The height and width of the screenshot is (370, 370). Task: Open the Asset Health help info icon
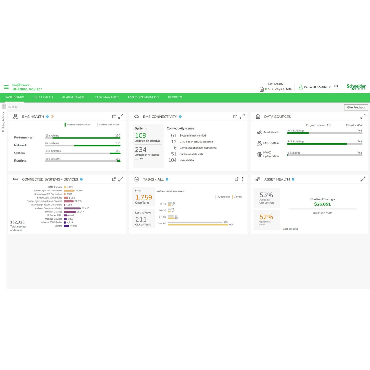pyautogui.click(x=293, y=179)
